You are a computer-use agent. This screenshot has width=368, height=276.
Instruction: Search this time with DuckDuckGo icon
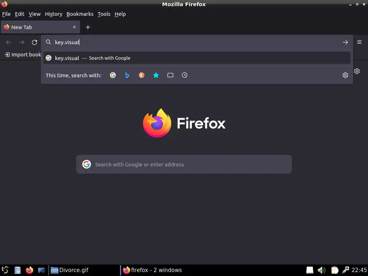142,75
